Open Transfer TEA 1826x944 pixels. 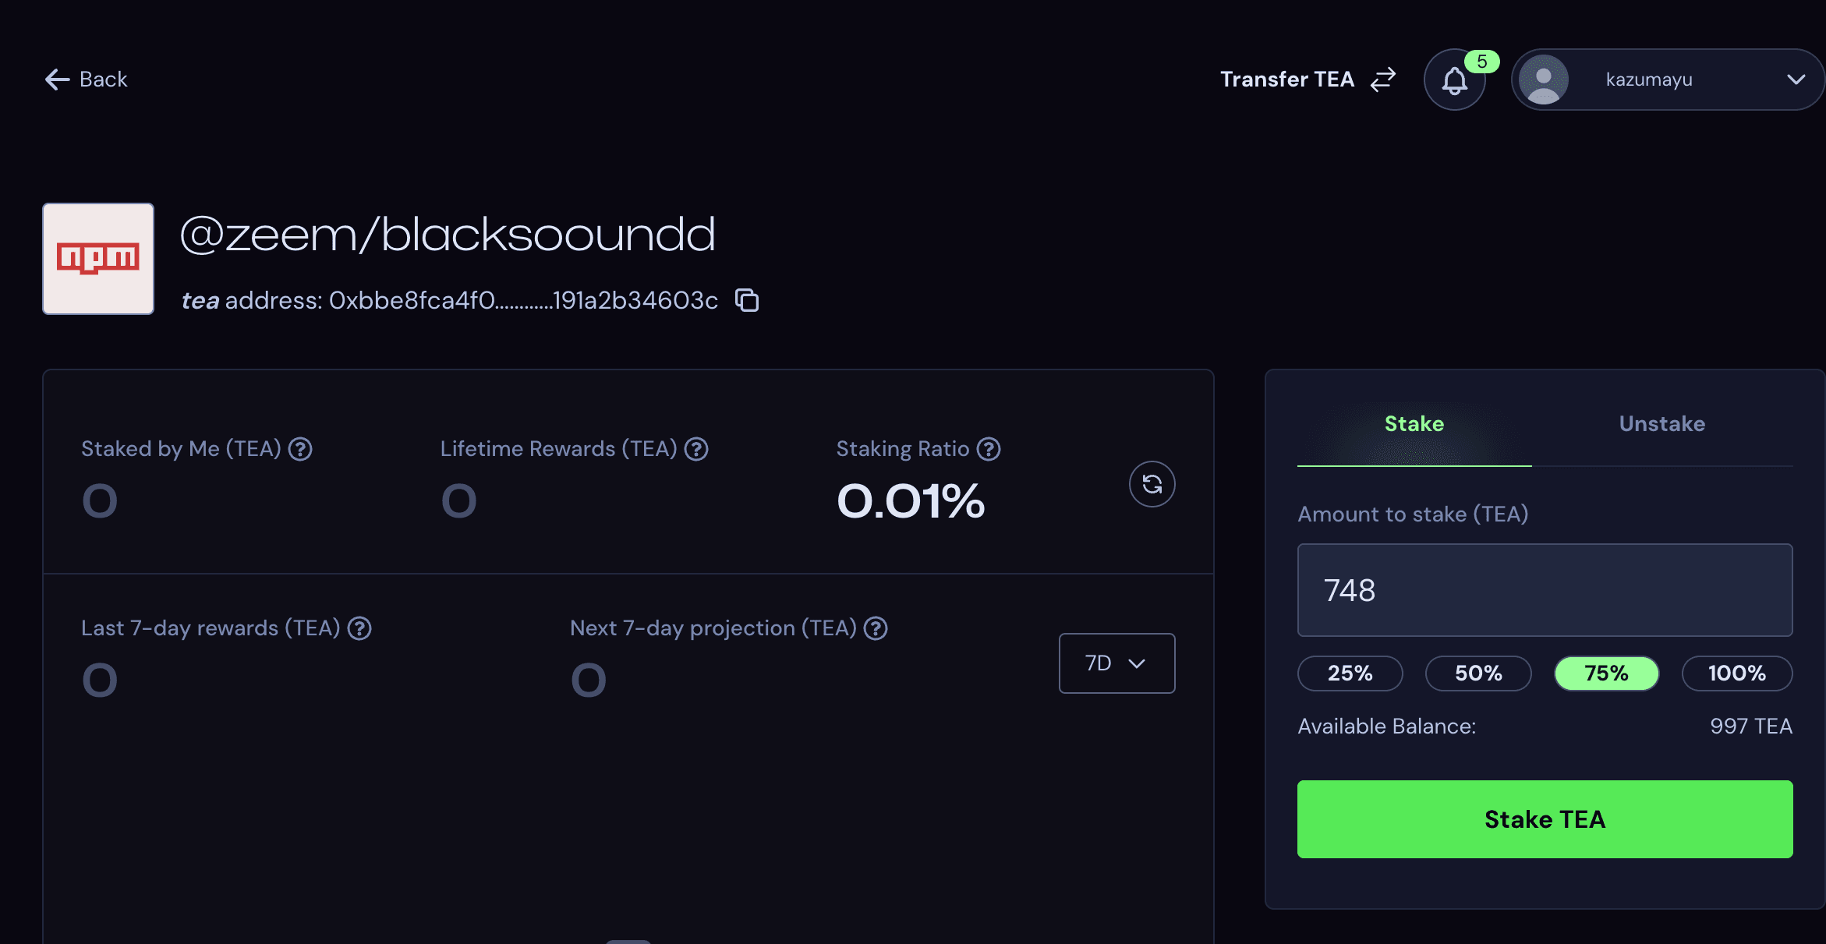[1308, 80]
